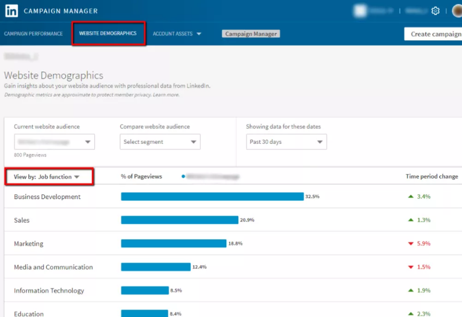
Task: Click the Marketing pageviews bar
Action: 174,244
